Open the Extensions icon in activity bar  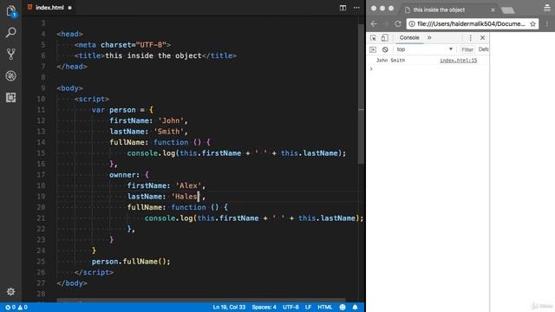tap(11, 97)
